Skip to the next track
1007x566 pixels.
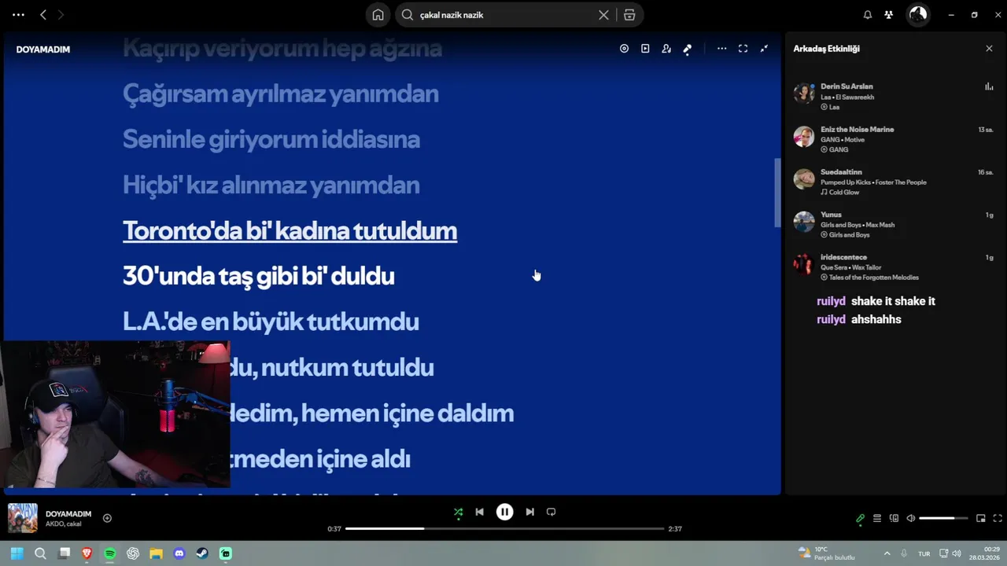coord(530,512)
